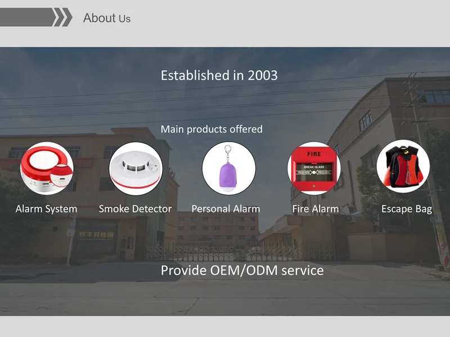Click the purple Personal Alarm keychain image
The width and height of the screenshot is (450, 337).
[x=229, y=168]
